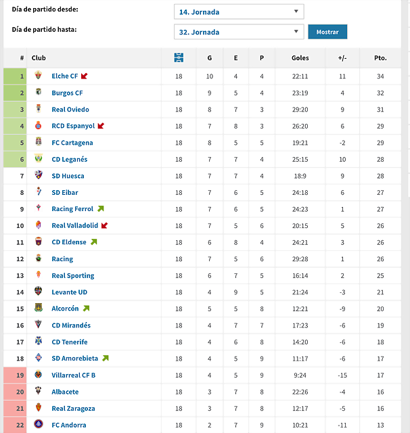Screen dimensions: 410x433
Task: Open the Real Zaragoza club link
Action: click(x=73, y=409)
